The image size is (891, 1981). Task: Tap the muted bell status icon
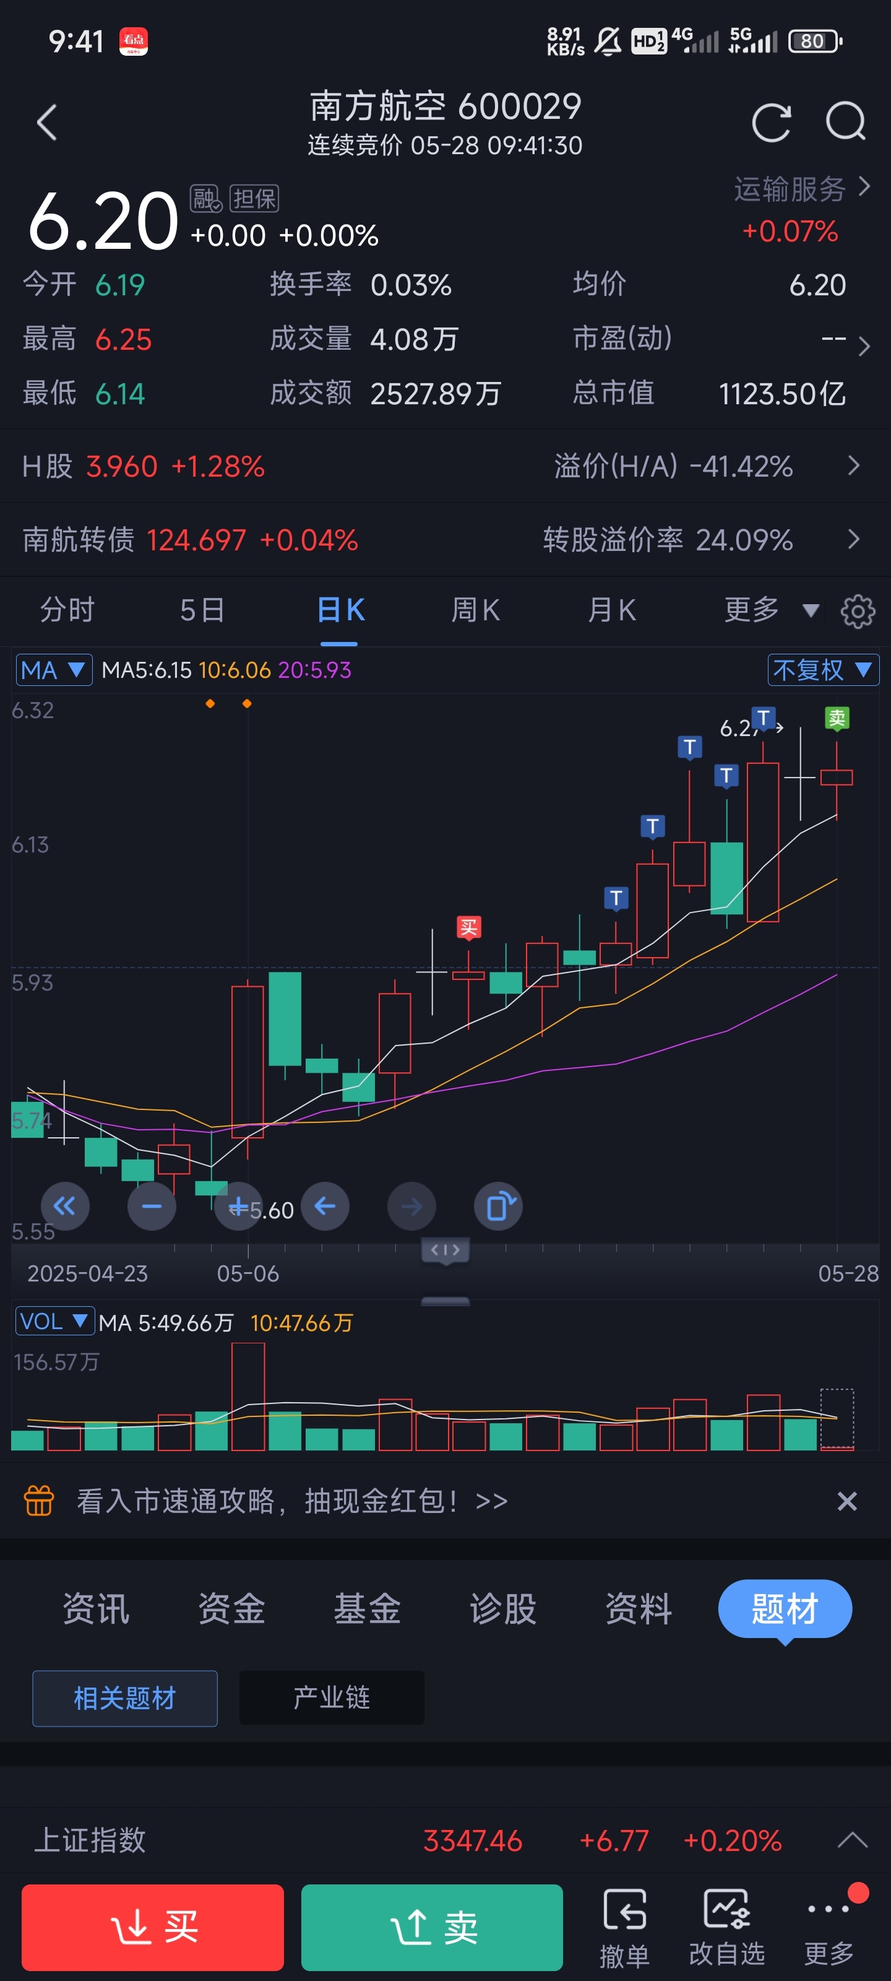click(x=608, y=41)
